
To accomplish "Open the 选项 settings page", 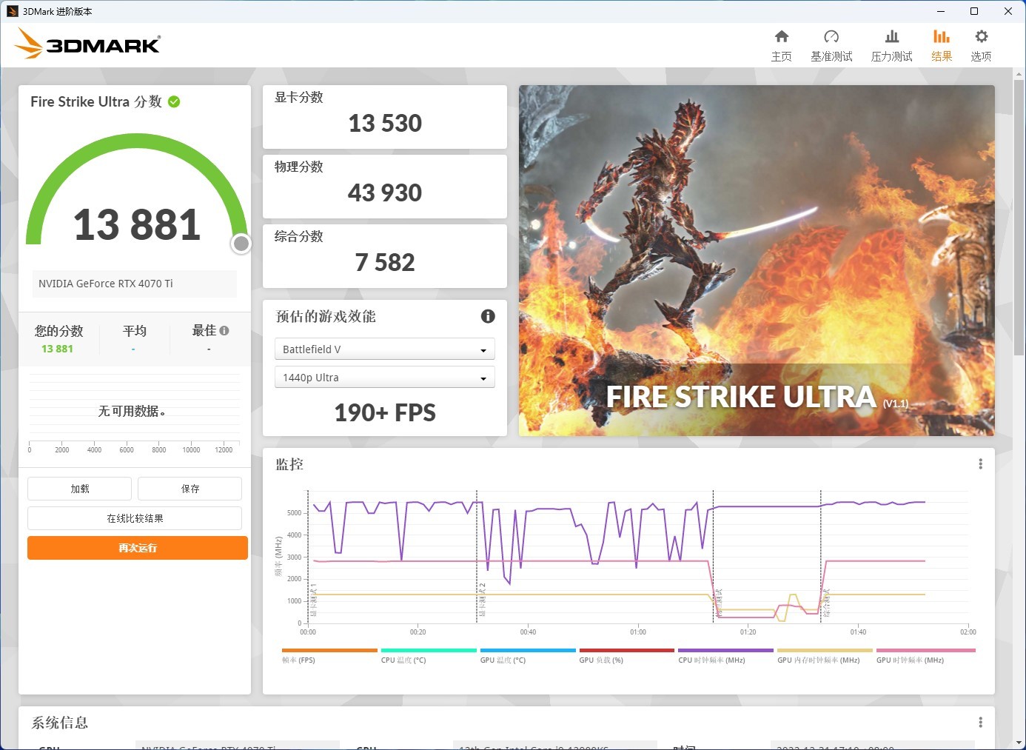I will [x=981, y=43].
